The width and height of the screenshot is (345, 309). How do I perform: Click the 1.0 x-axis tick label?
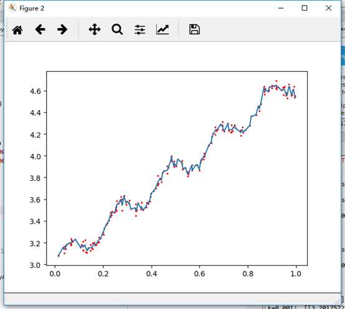click(296, 273)
